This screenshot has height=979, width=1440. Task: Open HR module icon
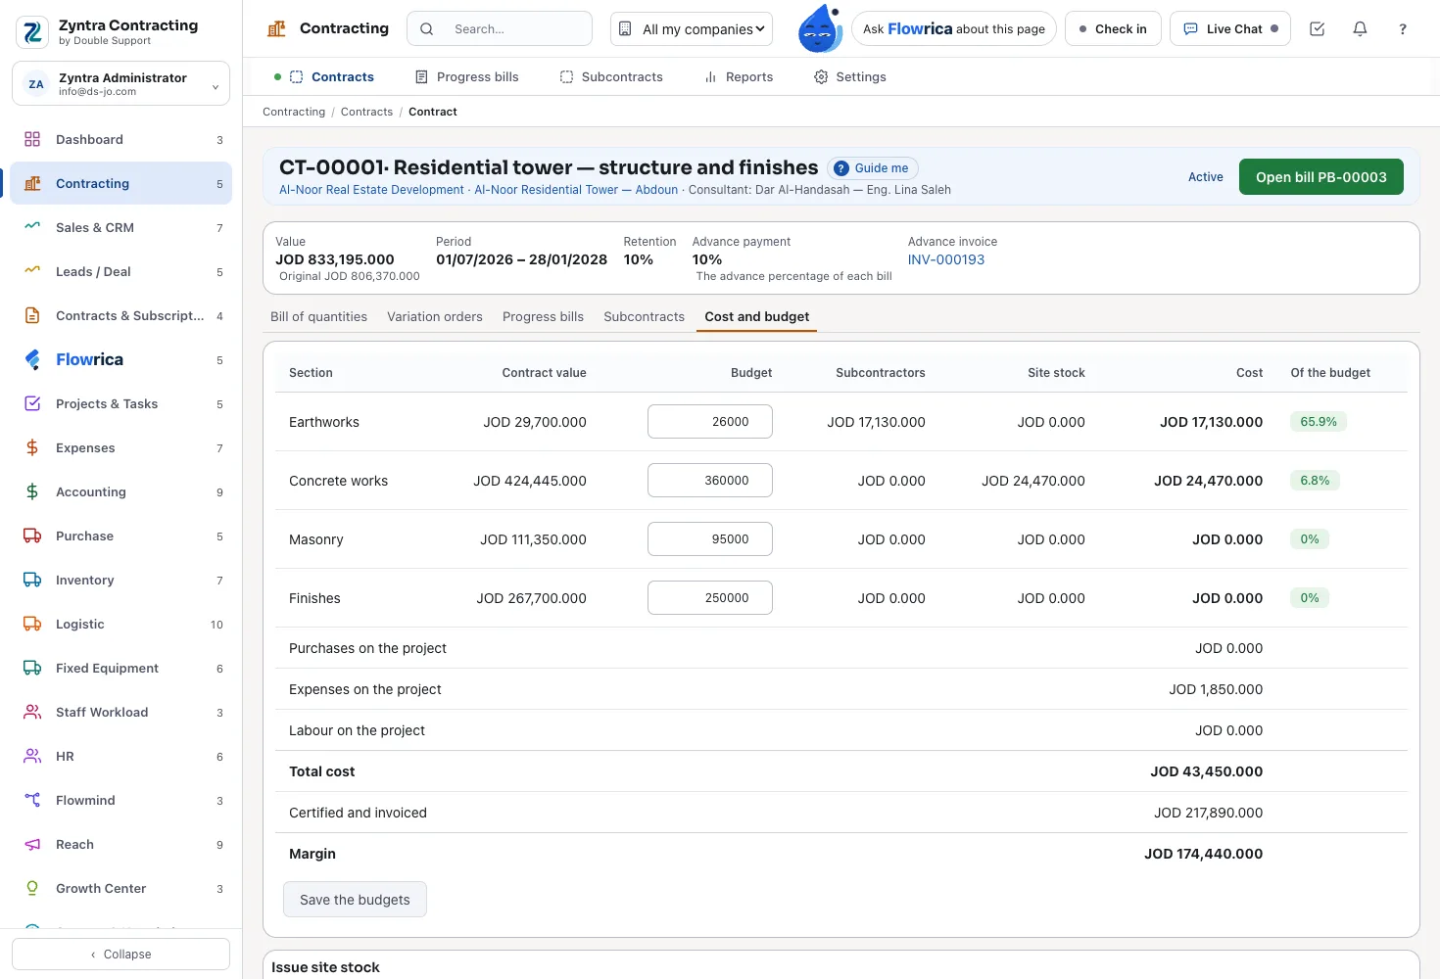pyautogui.click(x=32, y=756)
